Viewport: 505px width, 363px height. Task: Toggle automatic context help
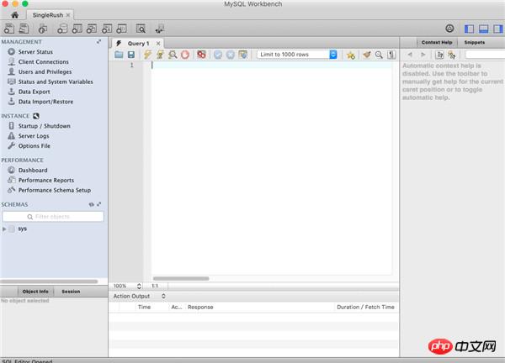tap(452, 55)
